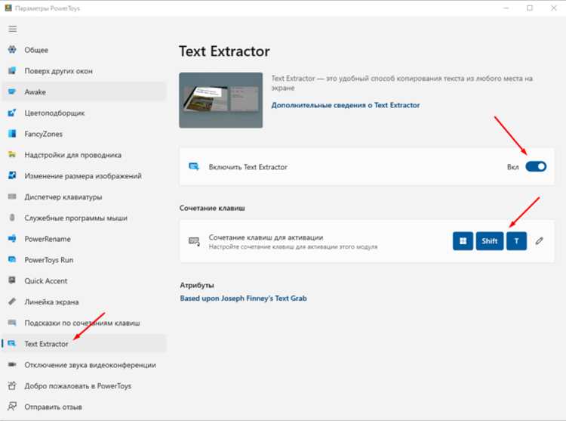The height and width of the screenshot is (421, 566).
Task: Open Надстройки для проводника page
Action: 84,155
